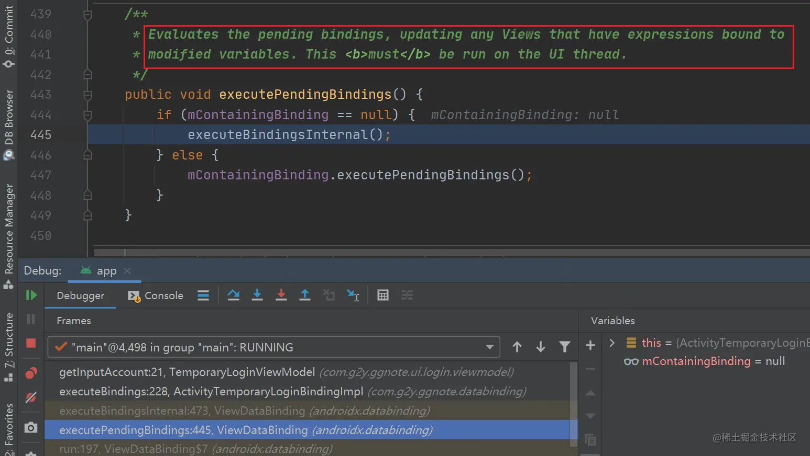The height and width of the screenshot is (456, 810).
Task: Toggle Mute Breakpoints icon
Action: point(31,397)
